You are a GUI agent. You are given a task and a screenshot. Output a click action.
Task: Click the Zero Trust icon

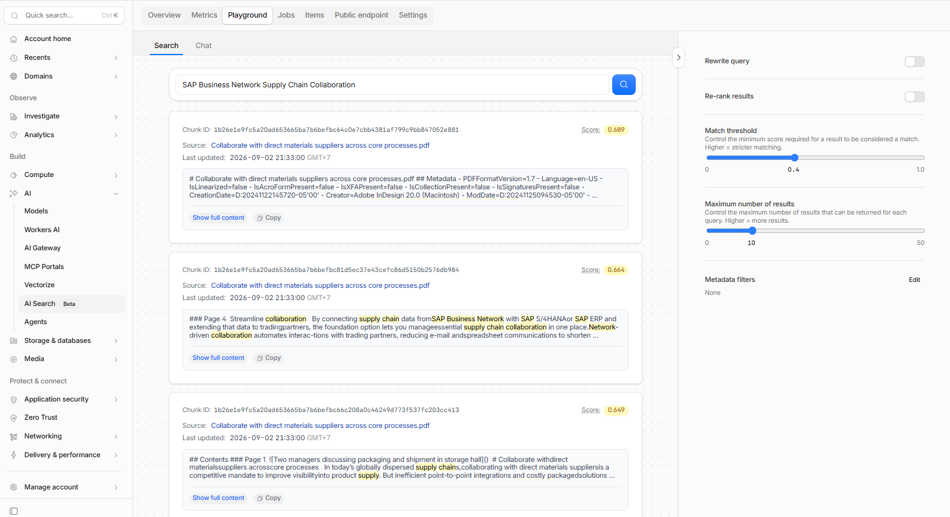[13, 417]
